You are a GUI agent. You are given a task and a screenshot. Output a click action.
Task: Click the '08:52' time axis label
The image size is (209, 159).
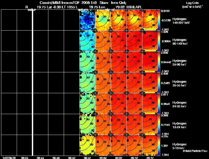tap(72, 158)
